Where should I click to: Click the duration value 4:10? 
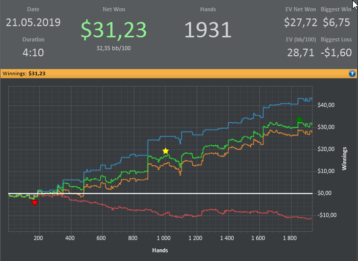pos(33,53)
